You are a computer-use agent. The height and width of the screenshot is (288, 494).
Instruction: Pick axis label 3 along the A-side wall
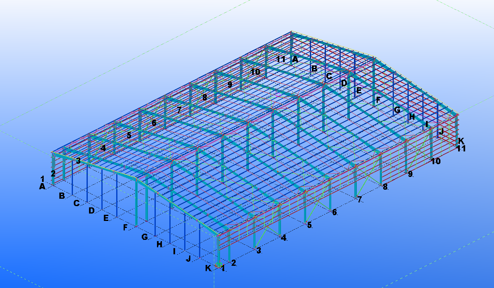(78, 161)
